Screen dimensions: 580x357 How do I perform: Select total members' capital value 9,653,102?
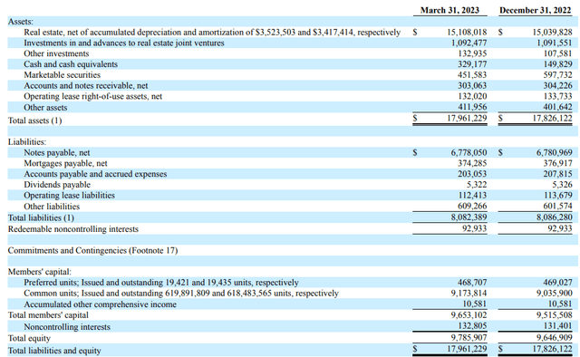click(469, 315)
